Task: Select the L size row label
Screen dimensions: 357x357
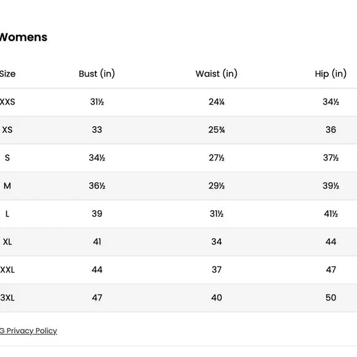Action: point(7,214)
